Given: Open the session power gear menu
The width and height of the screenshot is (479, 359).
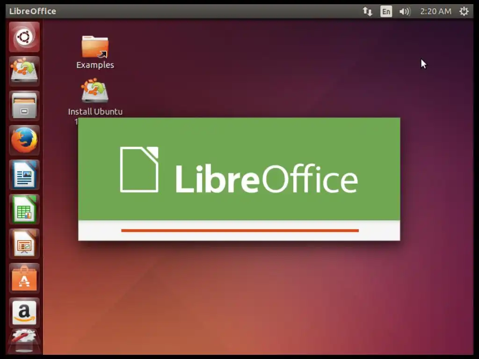Looking at the screenshot, I should click(464, 12).
